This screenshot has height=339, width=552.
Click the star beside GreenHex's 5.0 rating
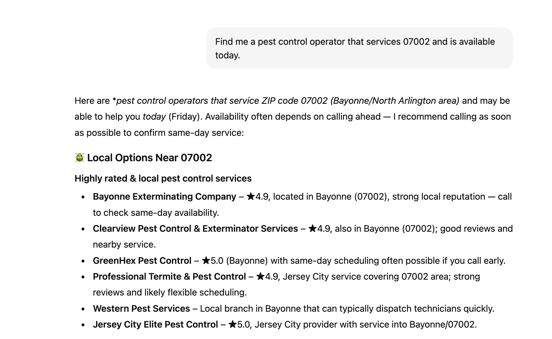point(206,261)
